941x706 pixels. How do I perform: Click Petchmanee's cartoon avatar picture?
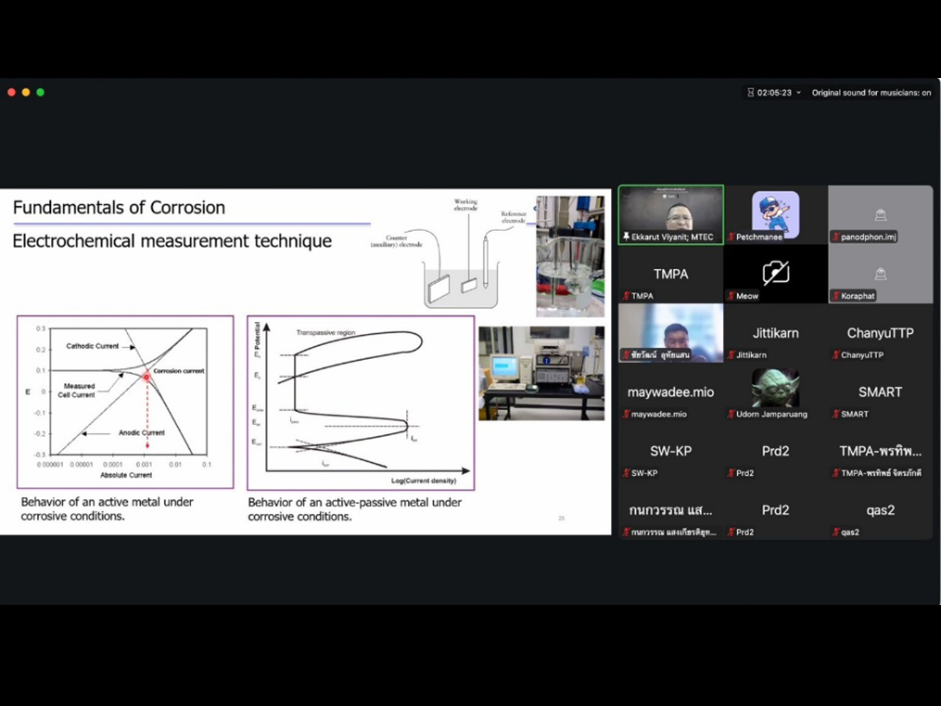click(775, 212)
